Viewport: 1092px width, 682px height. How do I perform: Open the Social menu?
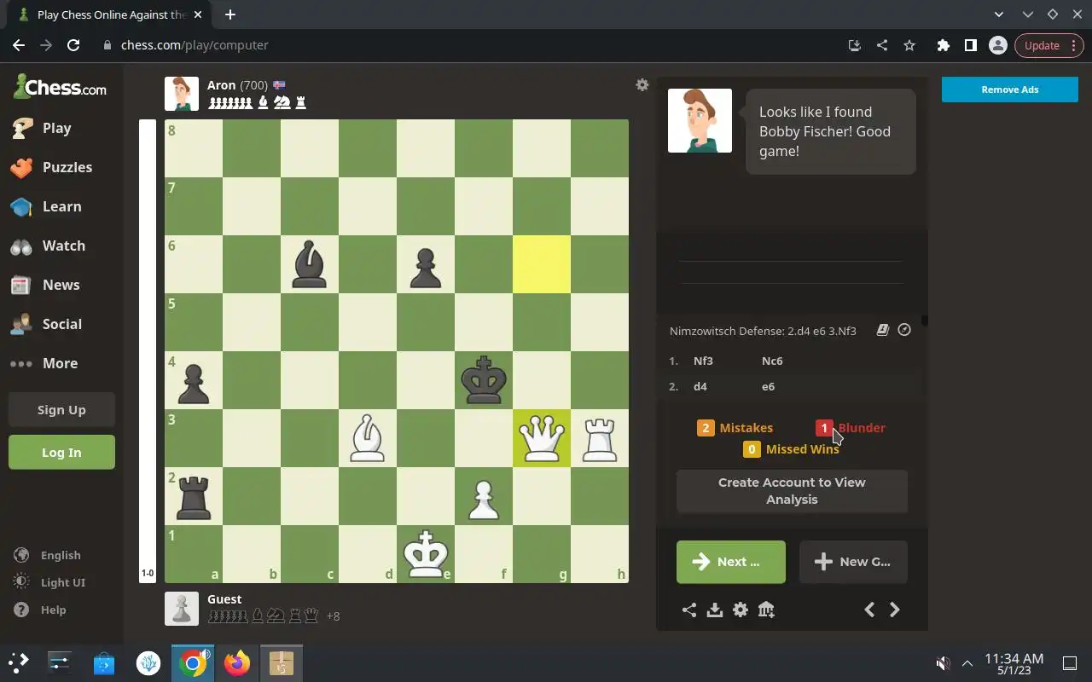(61, 324)
